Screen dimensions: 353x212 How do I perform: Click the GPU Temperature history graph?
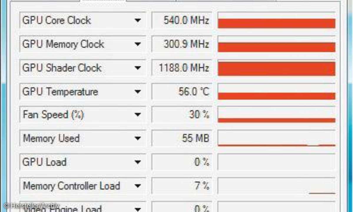click(x=276, y=92)
